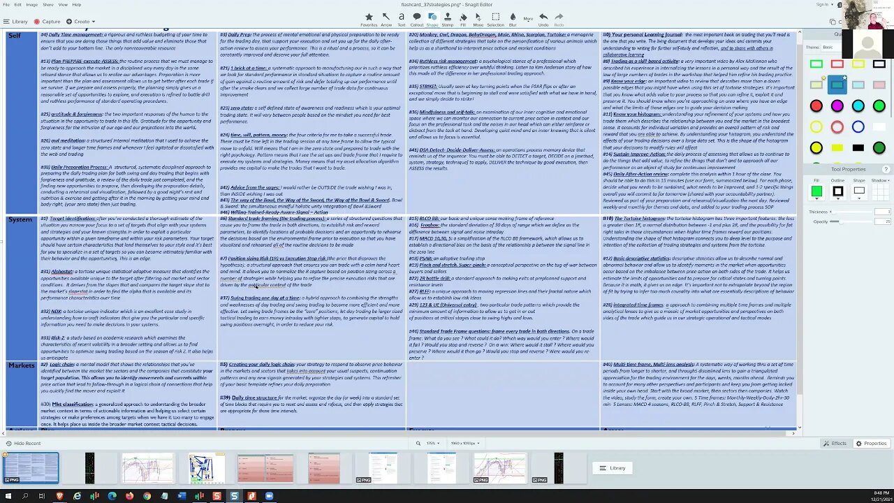This screenshot has width=894, height=503.
Task: Open the Image menu
Action: 32,4
